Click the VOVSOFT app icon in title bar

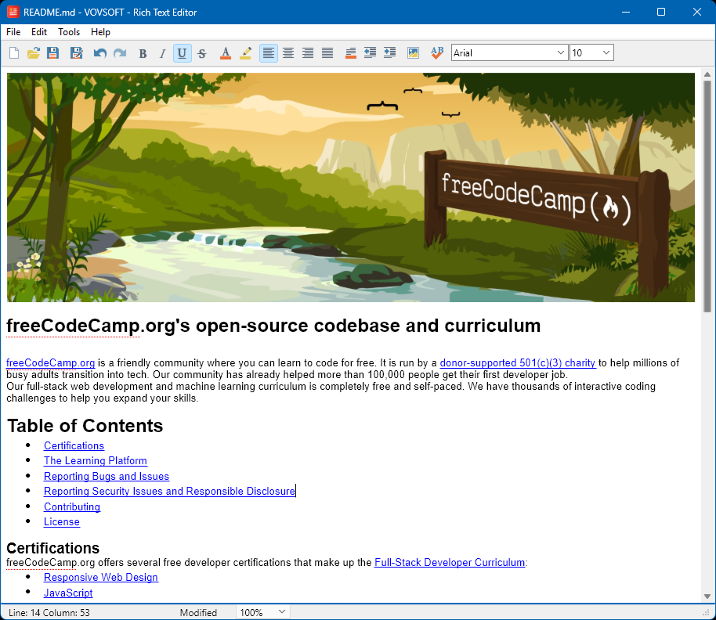13,12
